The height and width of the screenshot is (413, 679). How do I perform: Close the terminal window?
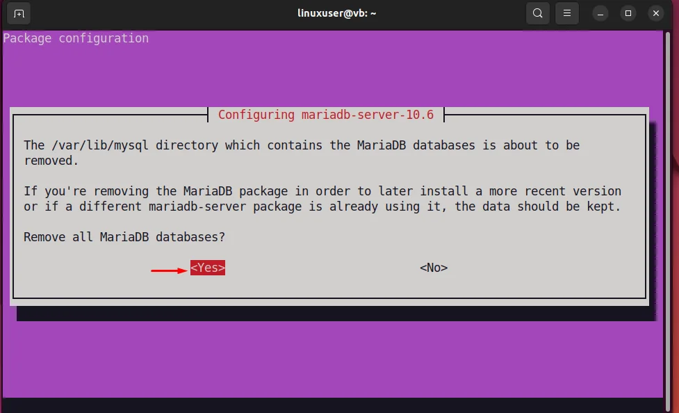pyautogui.click(x=655, y=13)
